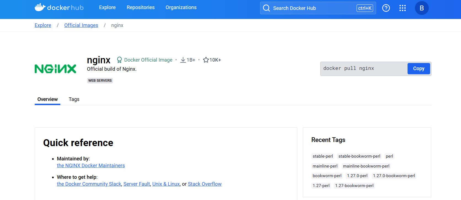Open the Docker Community Slack link
This screenshot has height=200, width=461.
(x=89, y=184)
